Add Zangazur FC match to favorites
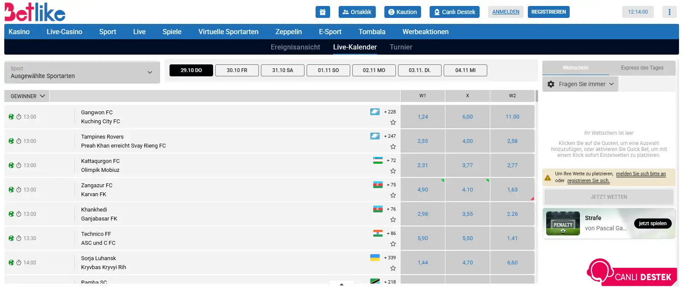Image resolution: width=682 pixels, height=287 pixels. pyautogui.click(x=393, y=195)
